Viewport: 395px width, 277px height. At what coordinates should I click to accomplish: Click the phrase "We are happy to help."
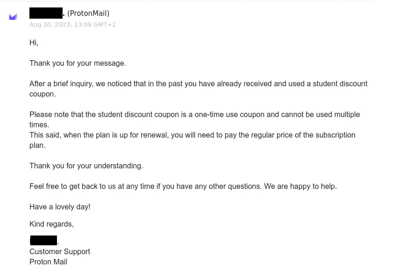(x=300, y=187)
